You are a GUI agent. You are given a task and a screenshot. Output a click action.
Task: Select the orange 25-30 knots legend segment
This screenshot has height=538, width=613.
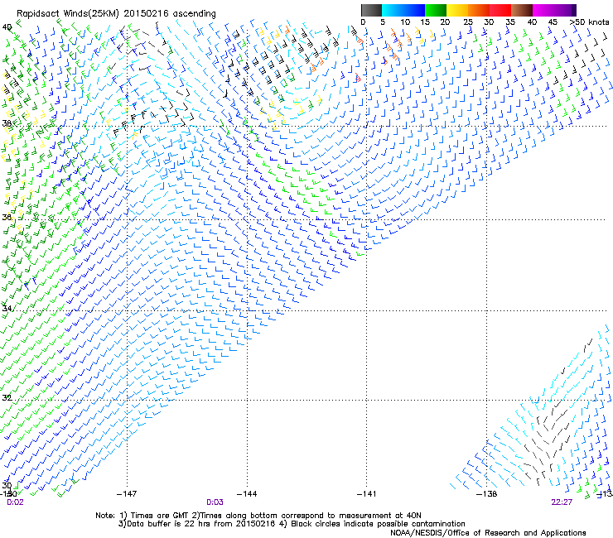pos(479,10)
